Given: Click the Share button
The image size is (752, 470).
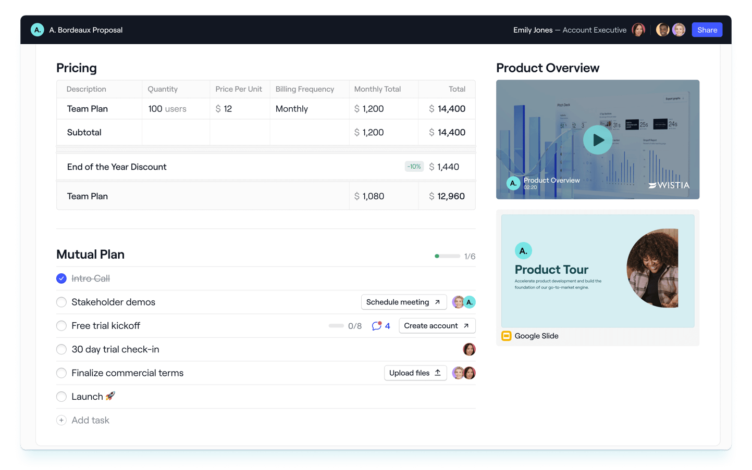Looking at the screenshot, I should click(707, 30).
